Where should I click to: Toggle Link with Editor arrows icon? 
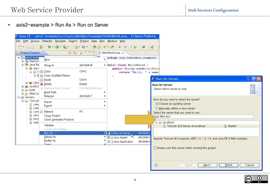75,53
